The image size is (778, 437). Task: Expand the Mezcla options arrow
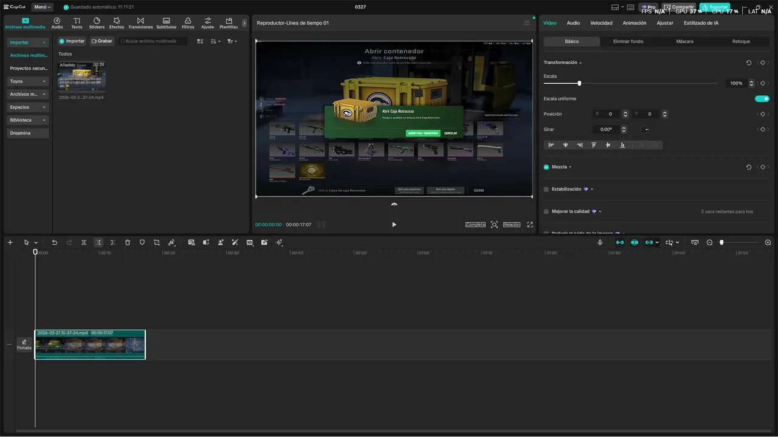570,167
